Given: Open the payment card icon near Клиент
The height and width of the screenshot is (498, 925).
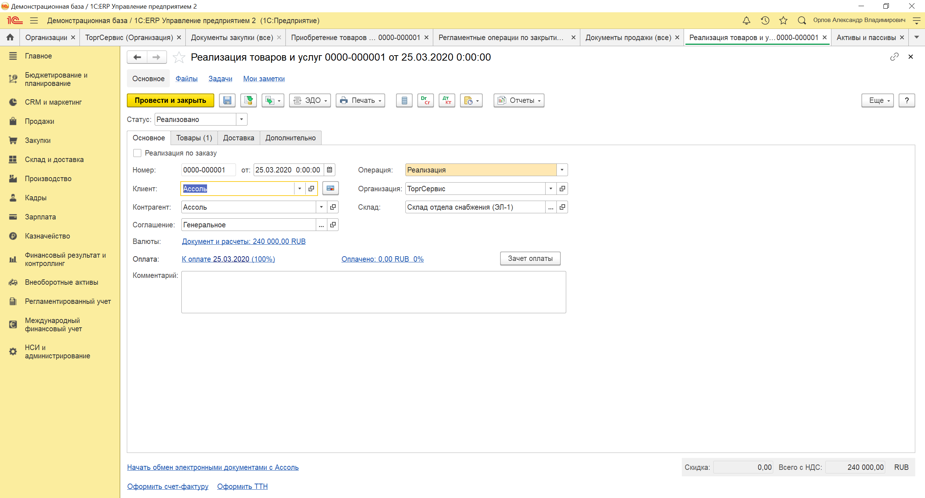Looking at the screenshot, I should [330, 188].
